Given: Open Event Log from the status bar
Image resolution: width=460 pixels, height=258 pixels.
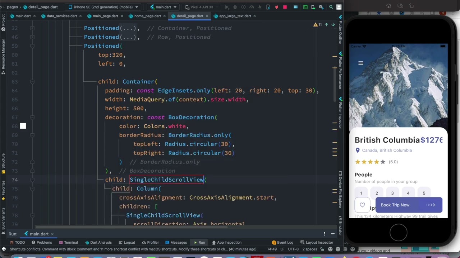Looking at the screenshot, I should (282, 243).
